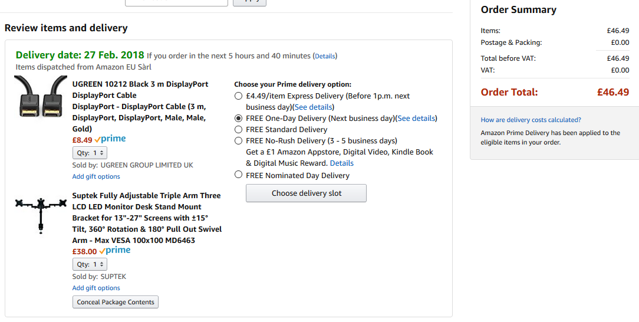The width and height of the screenshot is (639, 322).
Task: Open How are delivery costs calculated link
Action: point(531,120)
